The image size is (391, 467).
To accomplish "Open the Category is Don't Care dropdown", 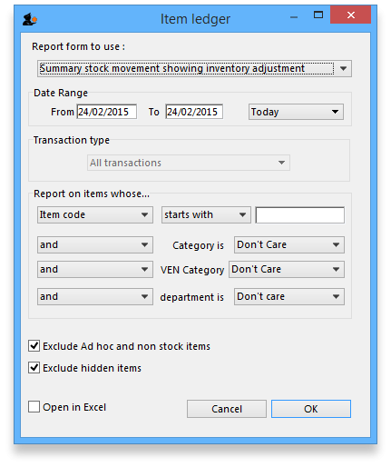I will click(288, 244).
